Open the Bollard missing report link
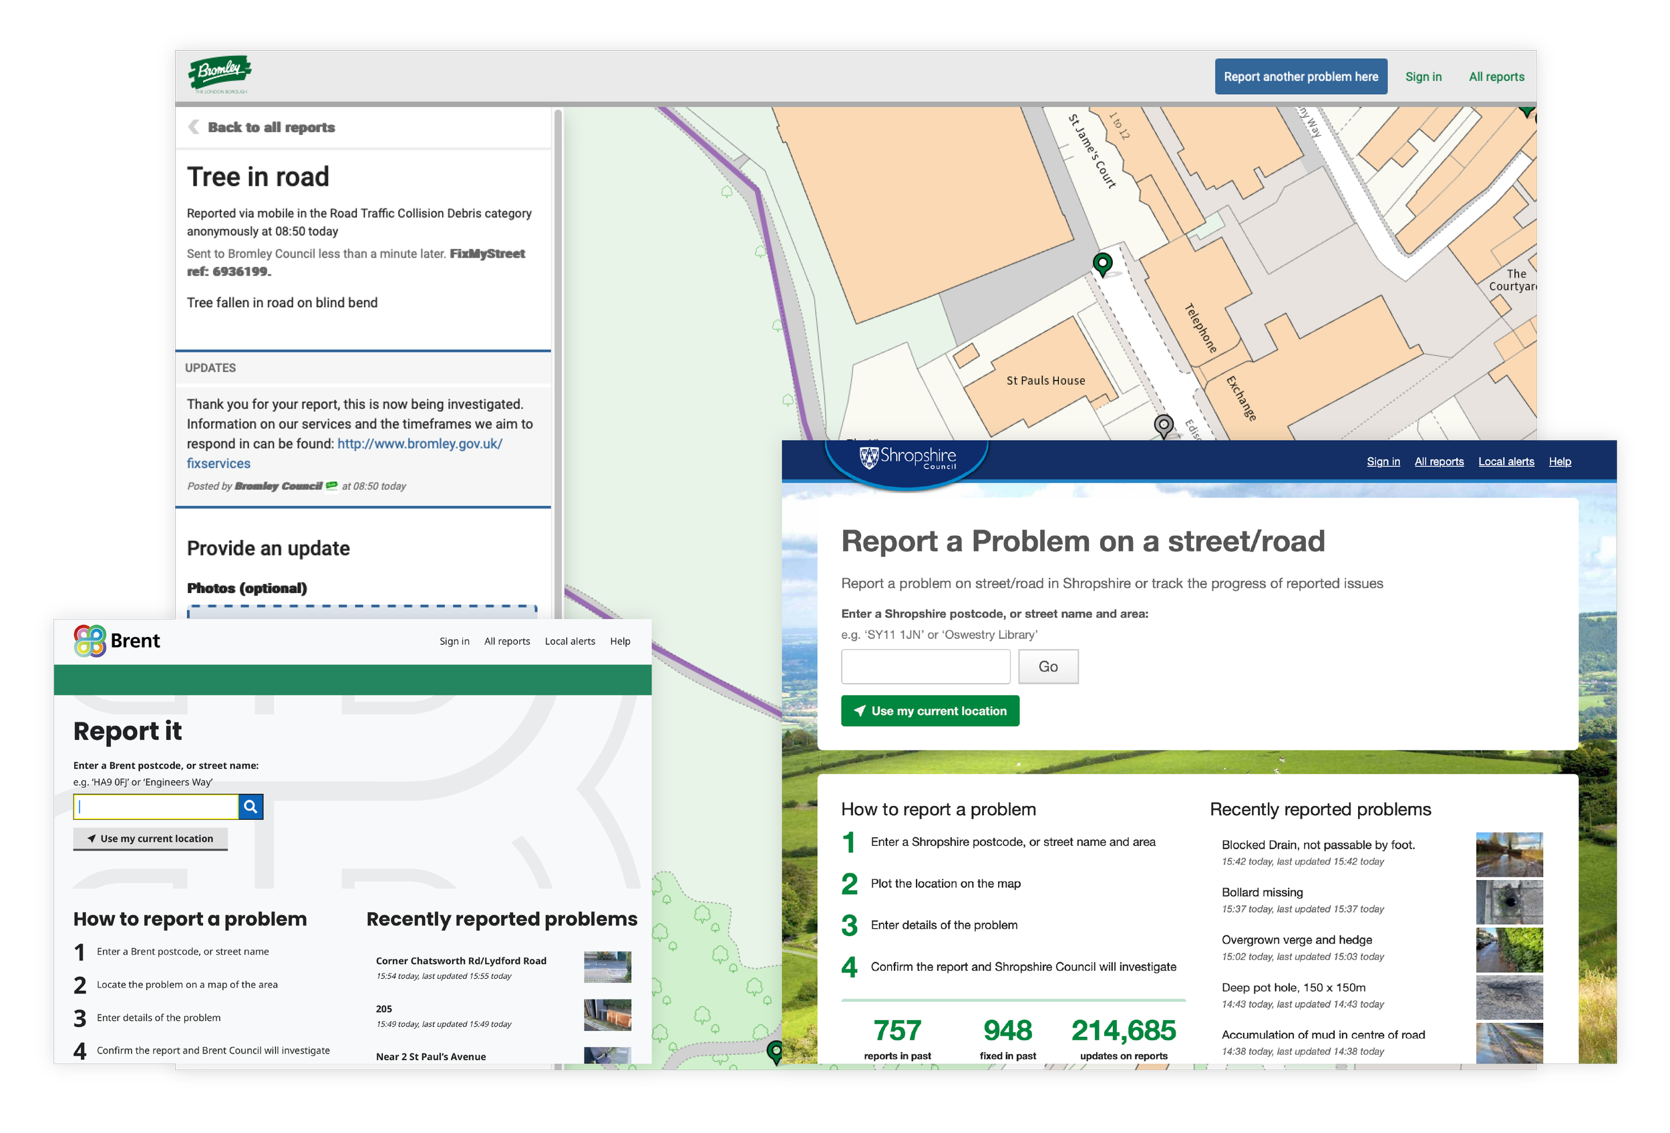The height and width of the screenshot is (1133, 1670). click(1262, 892)
